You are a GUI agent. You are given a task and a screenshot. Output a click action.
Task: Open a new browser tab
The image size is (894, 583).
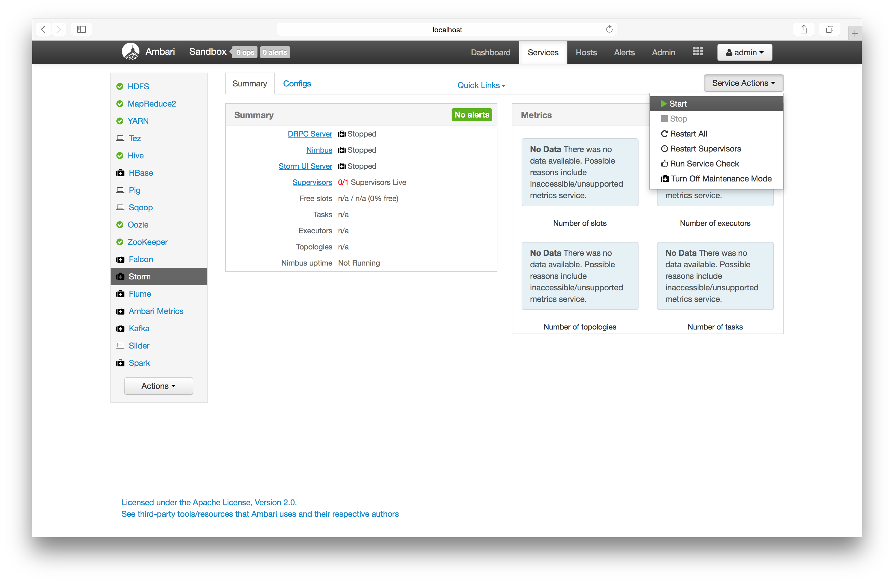[x=854, y=33]
